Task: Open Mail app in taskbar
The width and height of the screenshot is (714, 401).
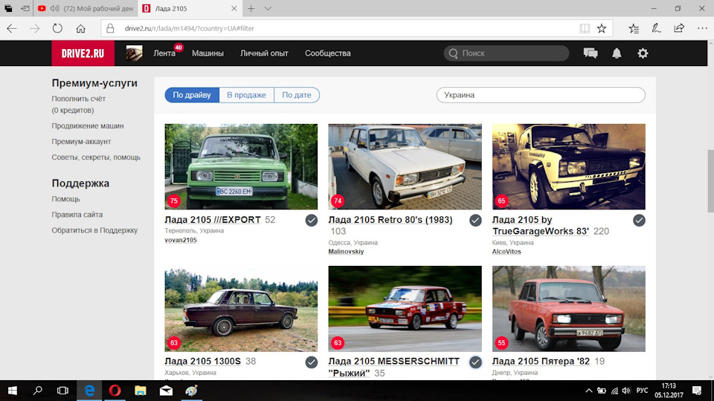Action: [x=166, y=391]
